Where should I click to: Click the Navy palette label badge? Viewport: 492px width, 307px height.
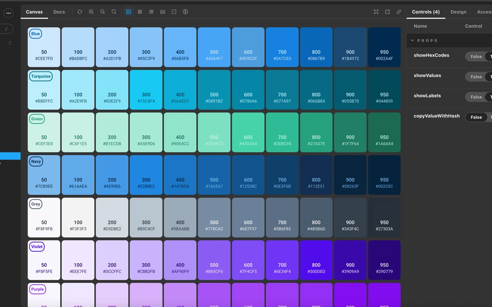pos(36,162)
